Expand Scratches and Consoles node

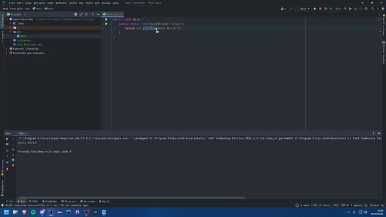7,53
